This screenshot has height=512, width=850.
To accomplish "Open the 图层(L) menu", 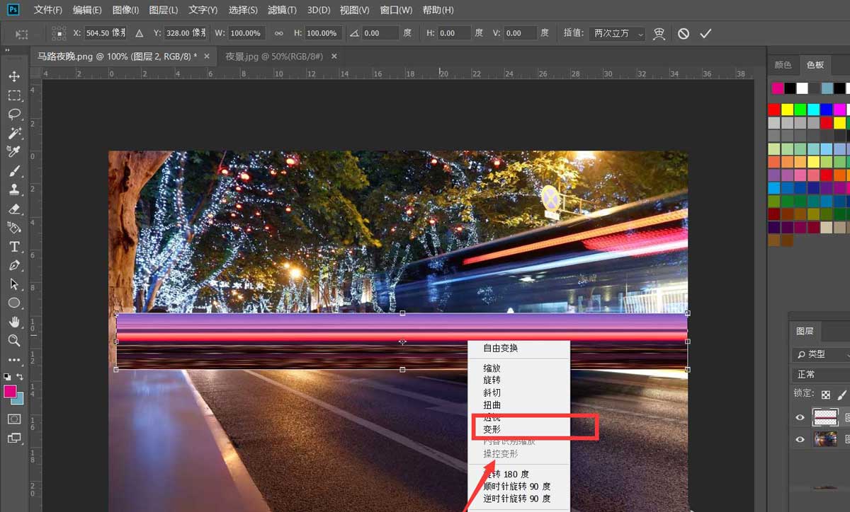I will click(164, 10).
